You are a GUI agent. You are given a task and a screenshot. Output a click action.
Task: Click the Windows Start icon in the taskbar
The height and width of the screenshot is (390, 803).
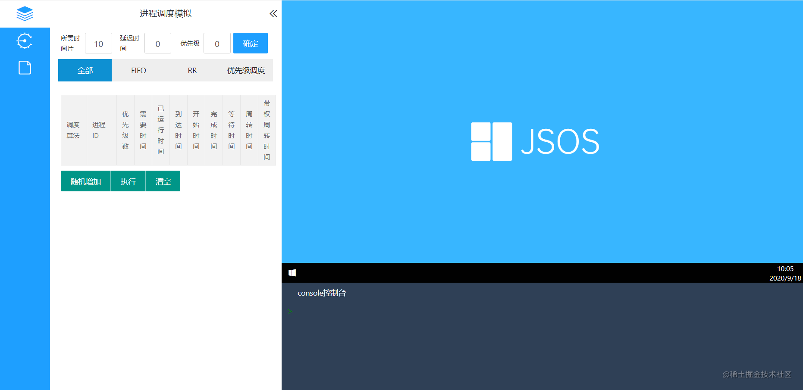pos(293,272)
